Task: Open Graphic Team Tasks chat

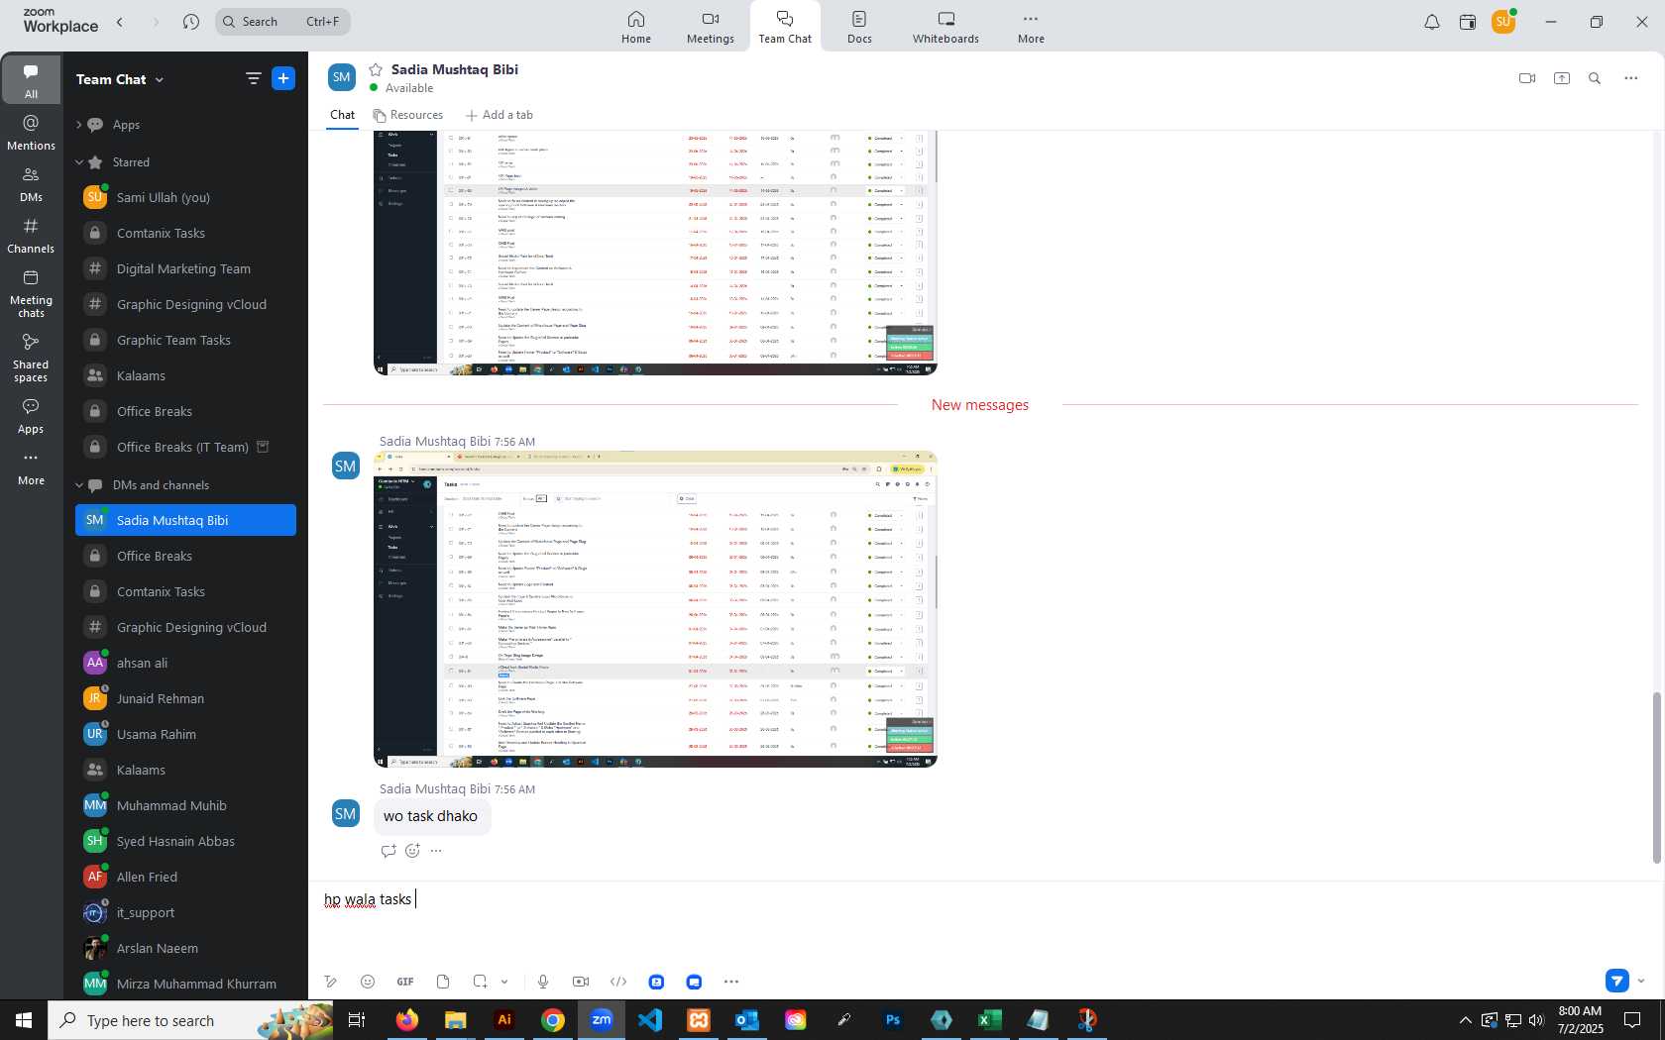Action: point(185,340)
